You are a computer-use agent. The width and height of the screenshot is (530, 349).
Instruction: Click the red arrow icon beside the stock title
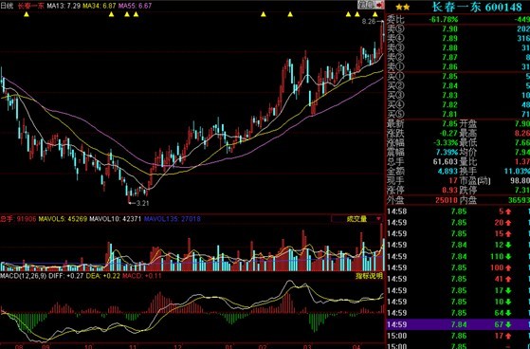[x=380, y=5]
